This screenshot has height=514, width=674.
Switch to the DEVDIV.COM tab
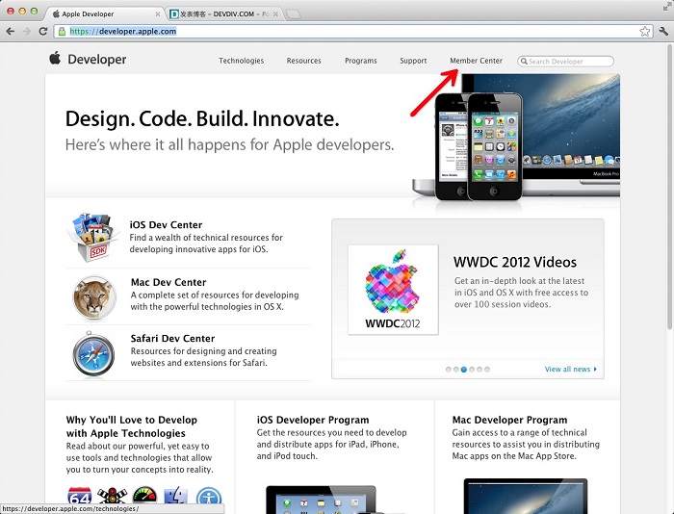pos(223,14)
